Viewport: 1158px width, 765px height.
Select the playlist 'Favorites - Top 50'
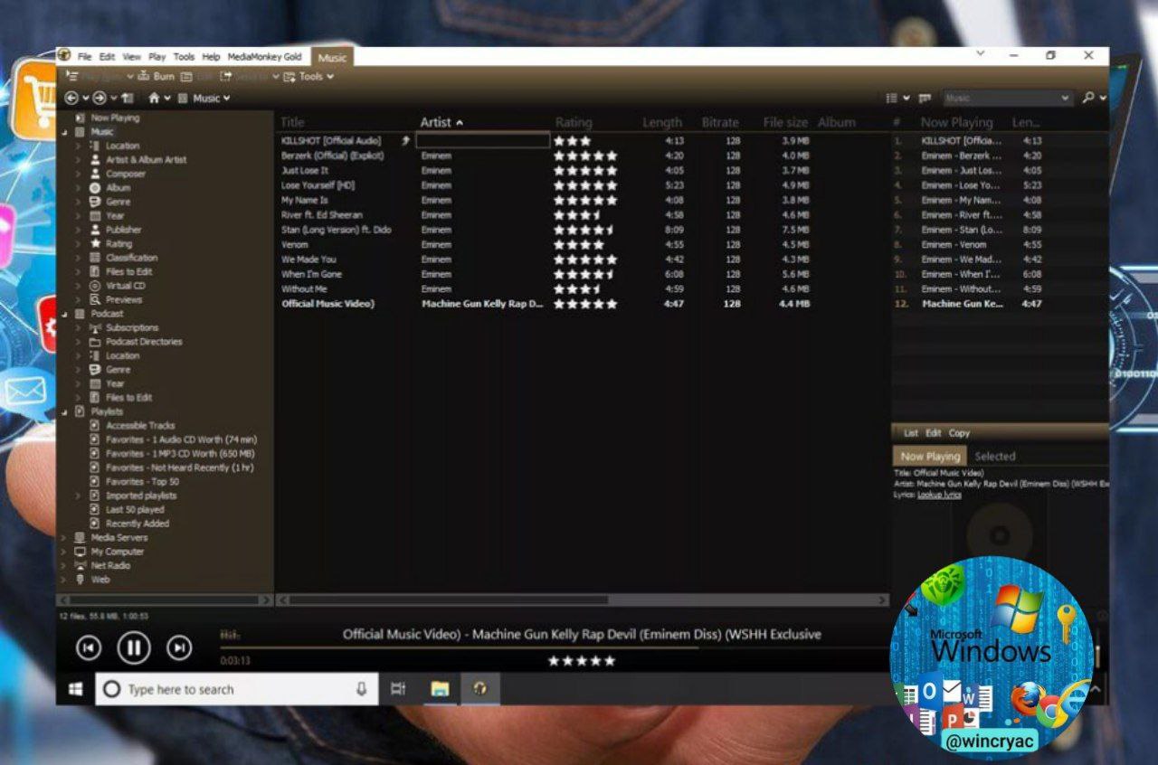pyautogui.click(x=142, y=482)
